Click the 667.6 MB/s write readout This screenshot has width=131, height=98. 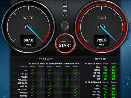coord(28,42)
